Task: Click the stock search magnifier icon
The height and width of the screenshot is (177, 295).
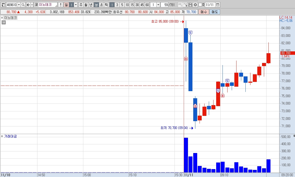Action: pos(23,5)
